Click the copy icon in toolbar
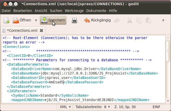The height and width of the screenshot is (111, 171). (x=139, y=20)
